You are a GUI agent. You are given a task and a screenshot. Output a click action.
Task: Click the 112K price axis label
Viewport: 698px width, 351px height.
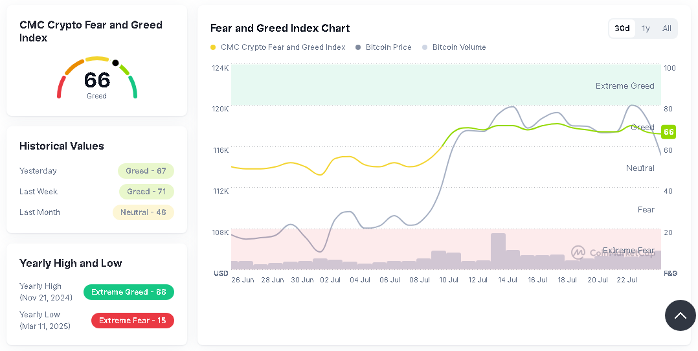(x=221, y=191)
